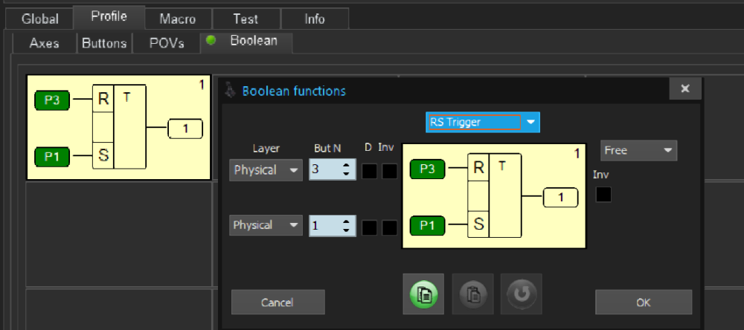Expand the Free output dropdown

click(x=638, y=151)
